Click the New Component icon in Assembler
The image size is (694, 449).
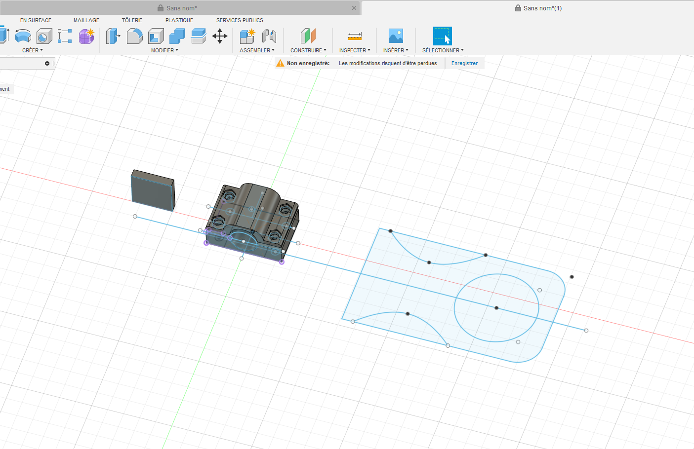tap(247, 36)
